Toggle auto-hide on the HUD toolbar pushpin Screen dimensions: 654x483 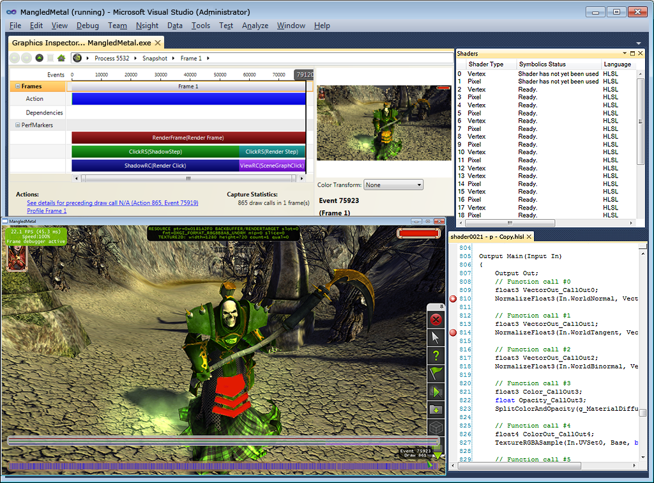pyautogui.click(x=440, y=307)
